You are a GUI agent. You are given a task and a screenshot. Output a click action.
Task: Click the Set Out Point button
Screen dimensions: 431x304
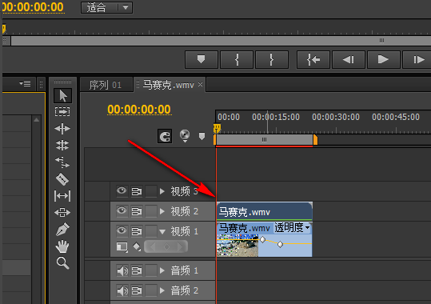coord(272,59)
